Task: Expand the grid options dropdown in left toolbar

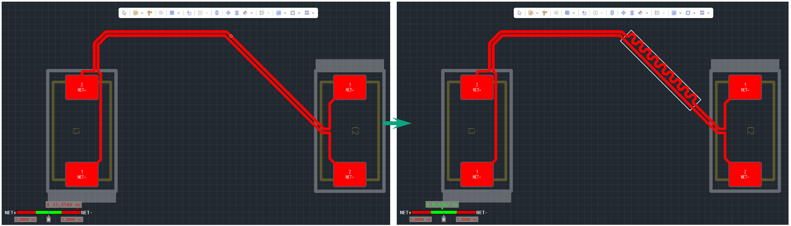Action: pos(179,13)
